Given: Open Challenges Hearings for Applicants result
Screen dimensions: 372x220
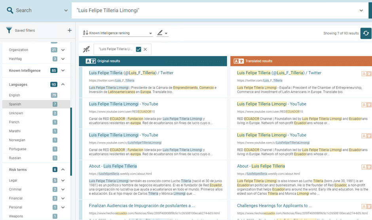Looking at the screenshot, I should pyautogui.click(x=274, y=205).
